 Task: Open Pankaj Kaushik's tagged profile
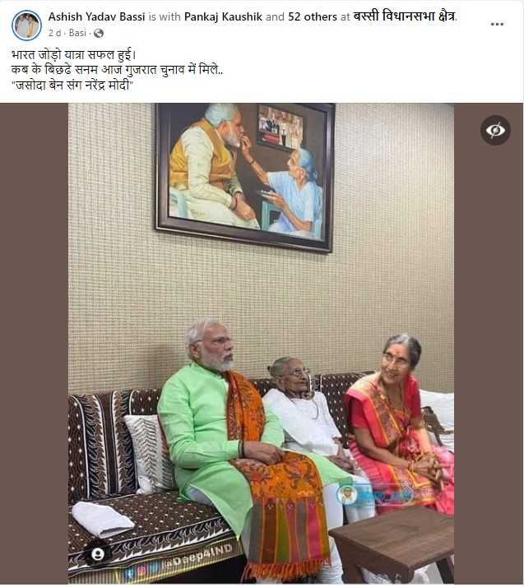click(x=223, y=16)
